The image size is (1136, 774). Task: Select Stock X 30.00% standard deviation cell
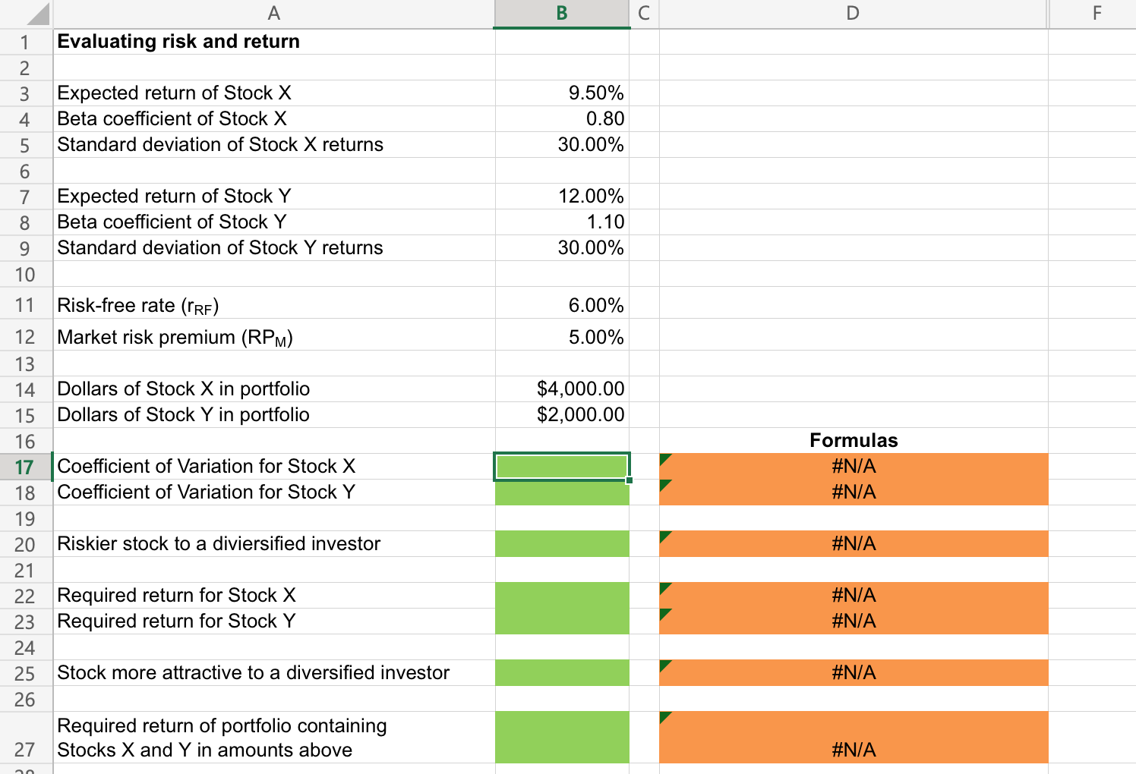tap(562, 145)
